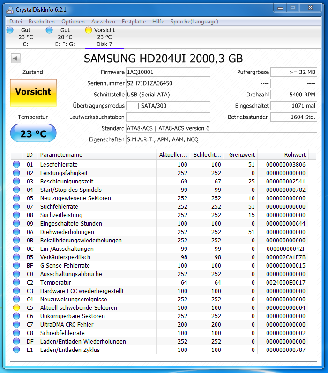The image size is (328, 373).
Task: Click raw value 000002CA1E7B
Action: pyautogui.click(x=286, y=257)
